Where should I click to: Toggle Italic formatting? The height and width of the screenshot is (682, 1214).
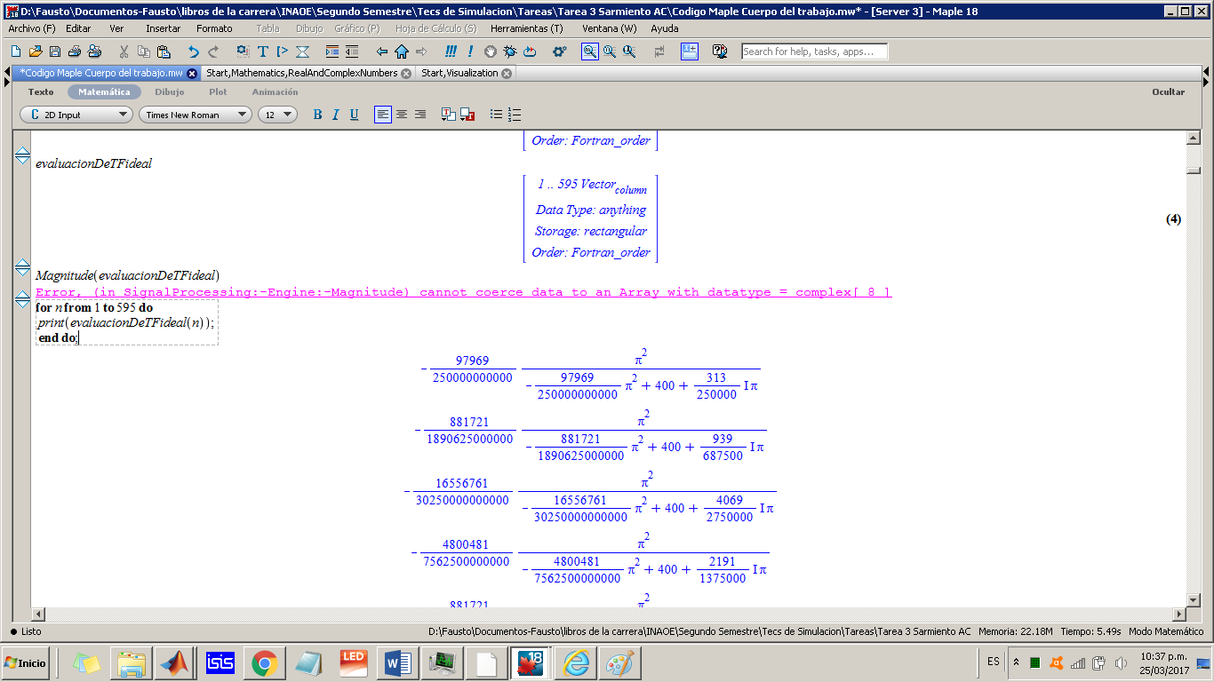click(x=336, y=115)
